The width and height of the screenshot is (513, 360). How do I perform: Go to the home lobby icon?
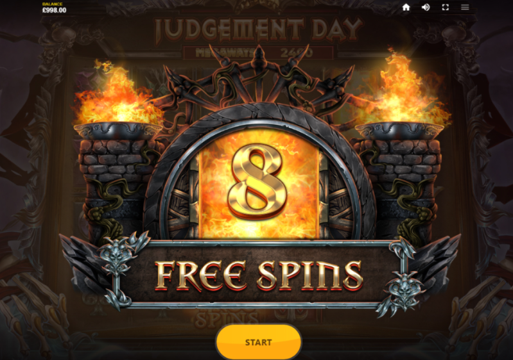(406, 7)
